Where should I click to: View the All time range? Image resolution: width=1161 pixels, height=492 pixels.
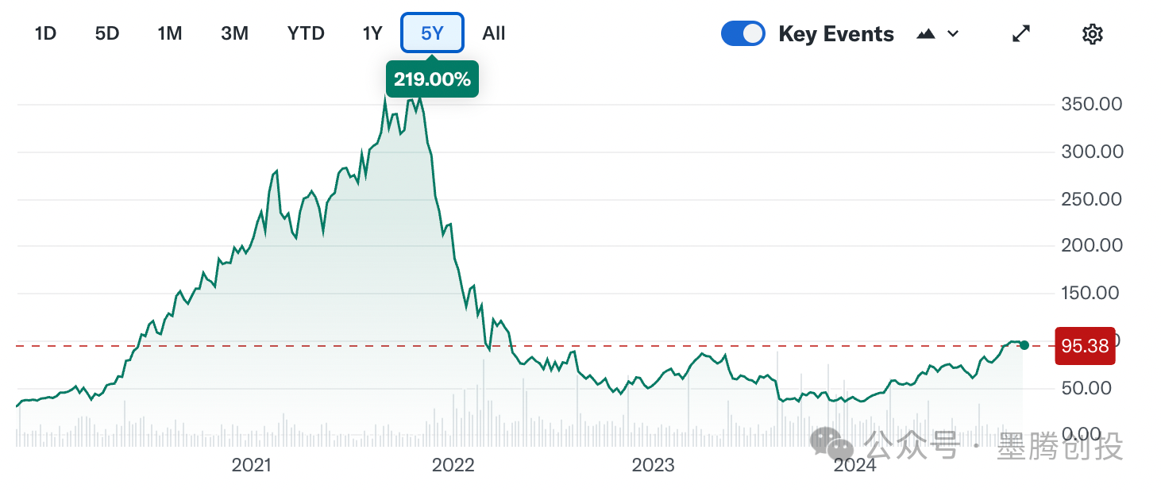pos(493,33)
